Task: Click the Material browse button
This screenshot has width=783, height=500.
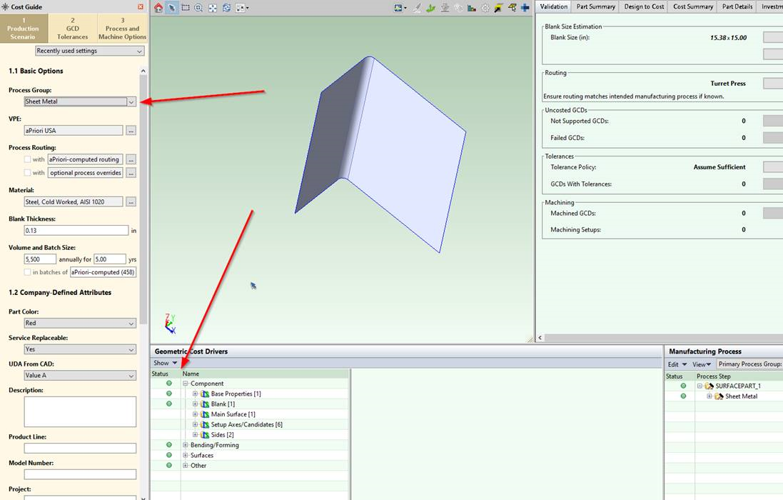Action: pos(131,202)
